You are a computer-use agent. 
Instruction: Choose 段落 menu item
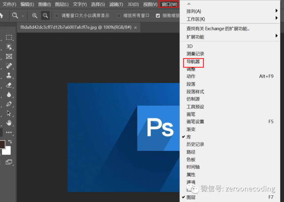[230, 84]
